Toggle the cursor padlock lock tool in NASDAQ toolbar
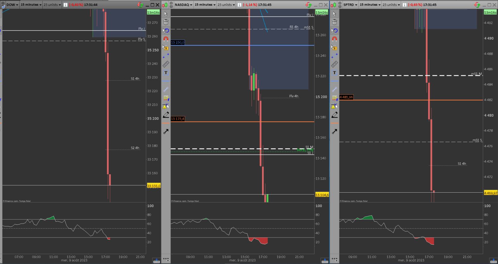The width and height of the screenshot is (498, 264). pos(166,47)
